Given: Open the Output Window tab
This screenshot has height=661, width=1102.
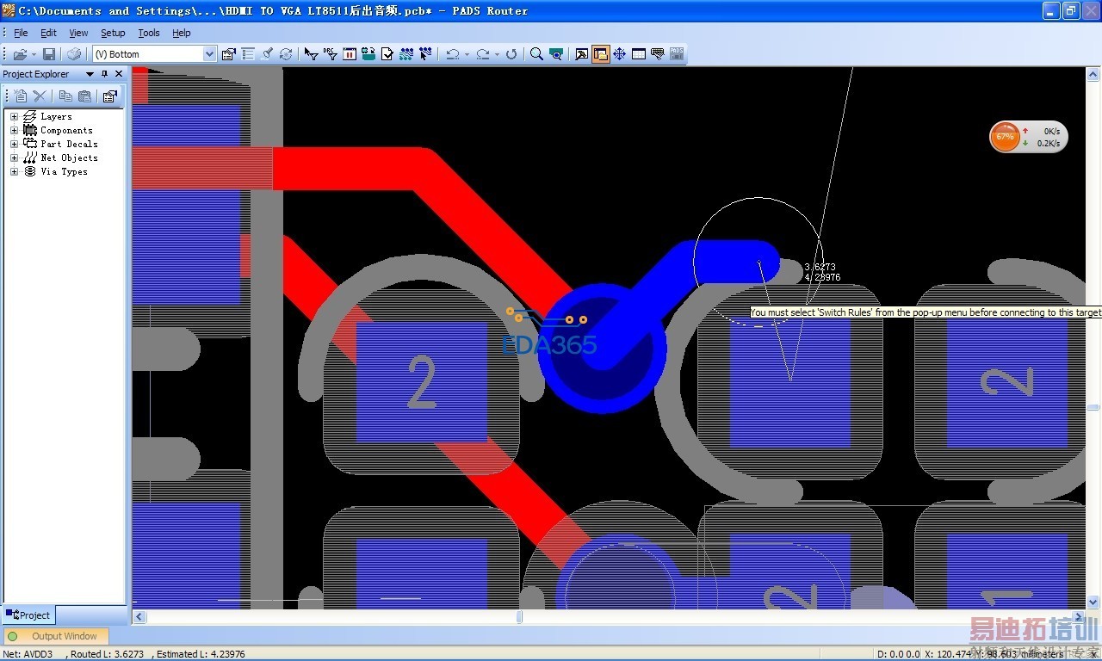Looking at the screenshot, I should click(56, 636).
